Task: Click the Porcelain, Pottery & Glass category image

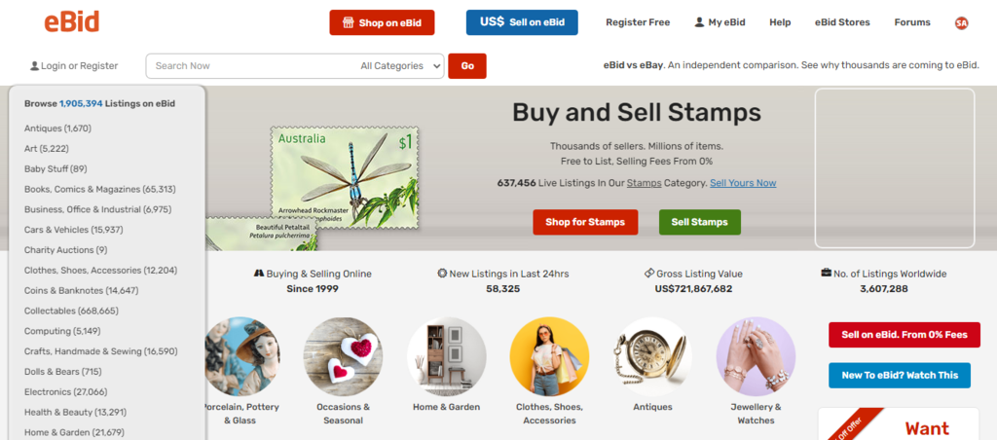Action: (243, 355)
